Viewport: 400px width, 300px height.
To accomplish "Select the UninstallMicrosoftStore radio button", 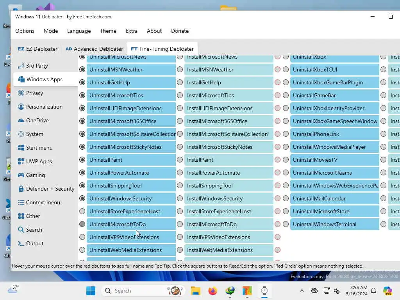I will pyautogui.click(x=286, y=211).
